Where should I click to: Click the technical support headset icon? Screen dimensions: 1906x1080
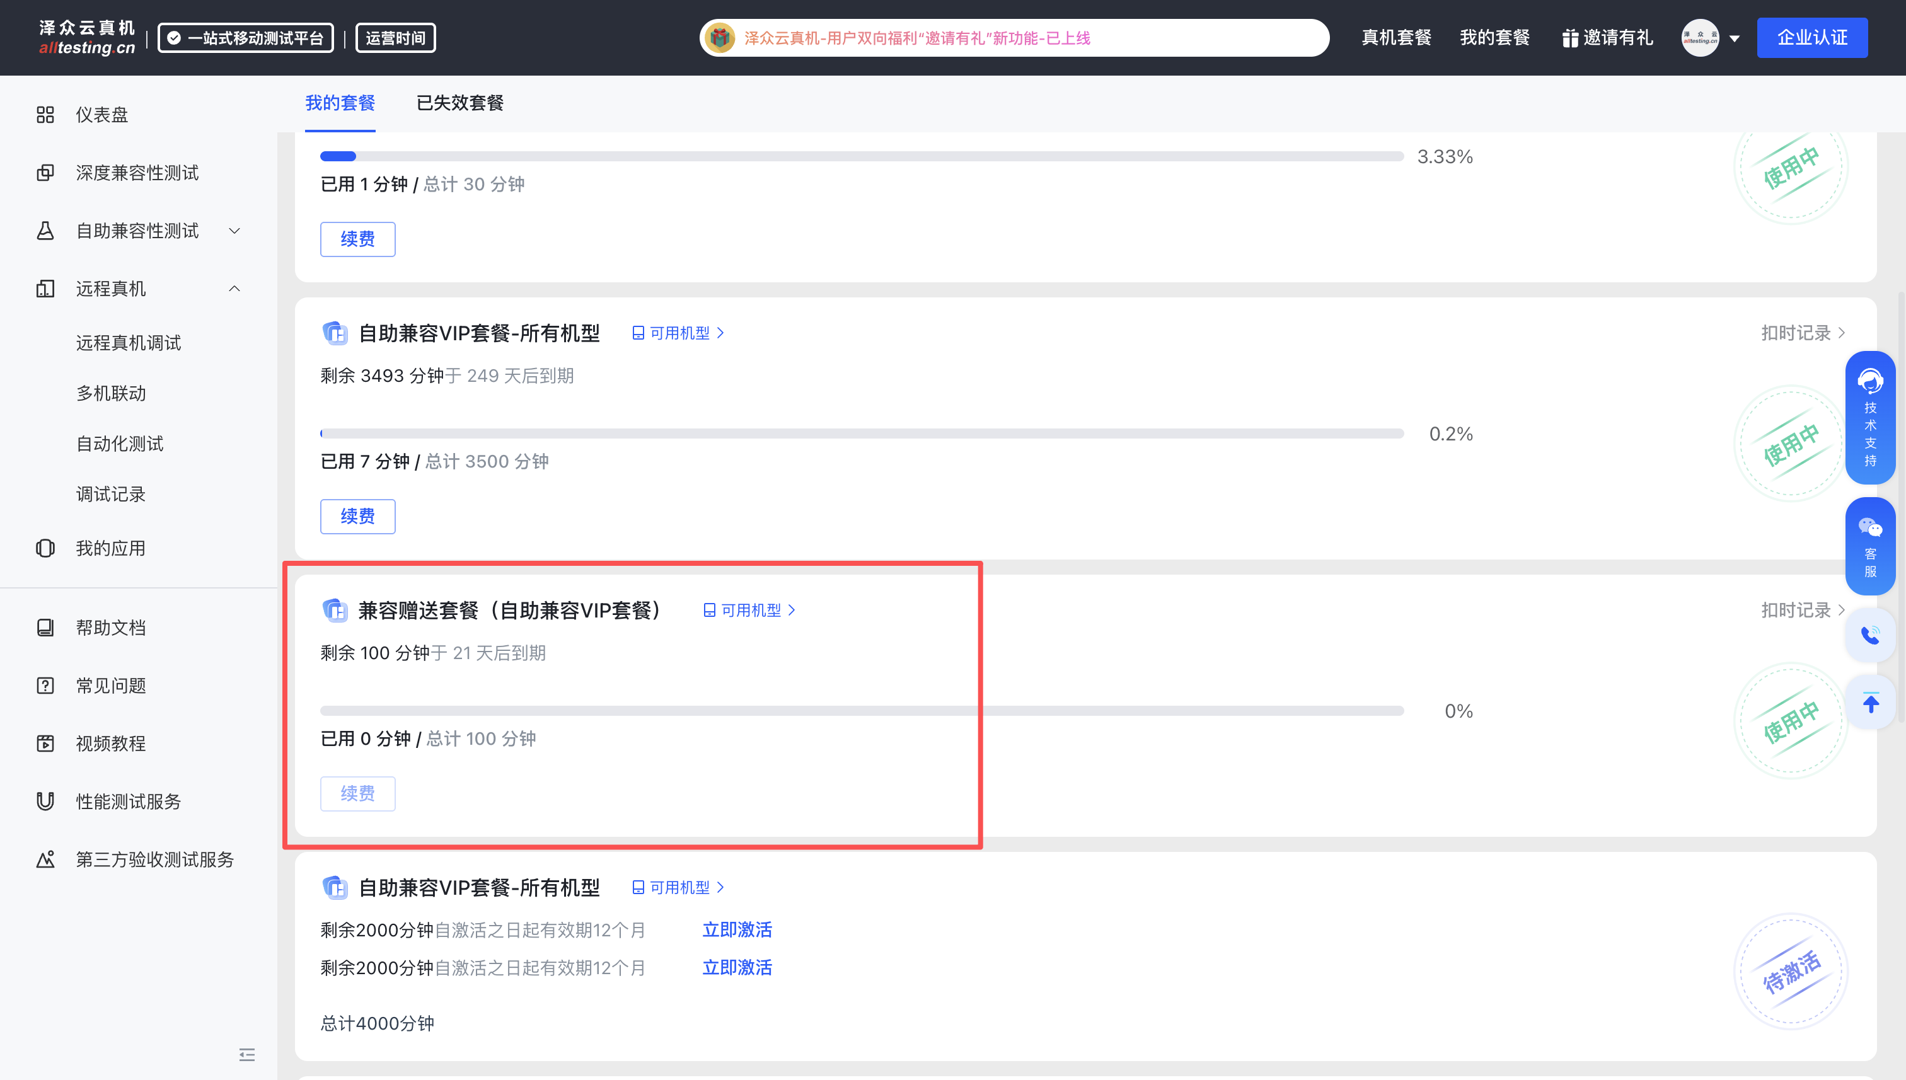(x=1869, y=381)
